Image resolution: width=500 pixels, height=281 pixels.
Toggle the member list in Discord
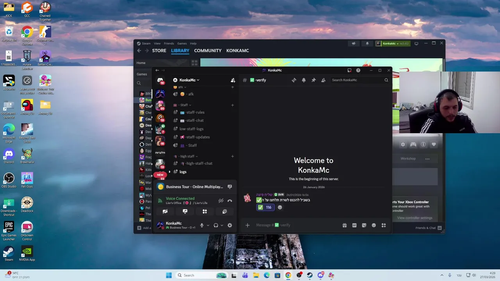(x=323, y=80)
